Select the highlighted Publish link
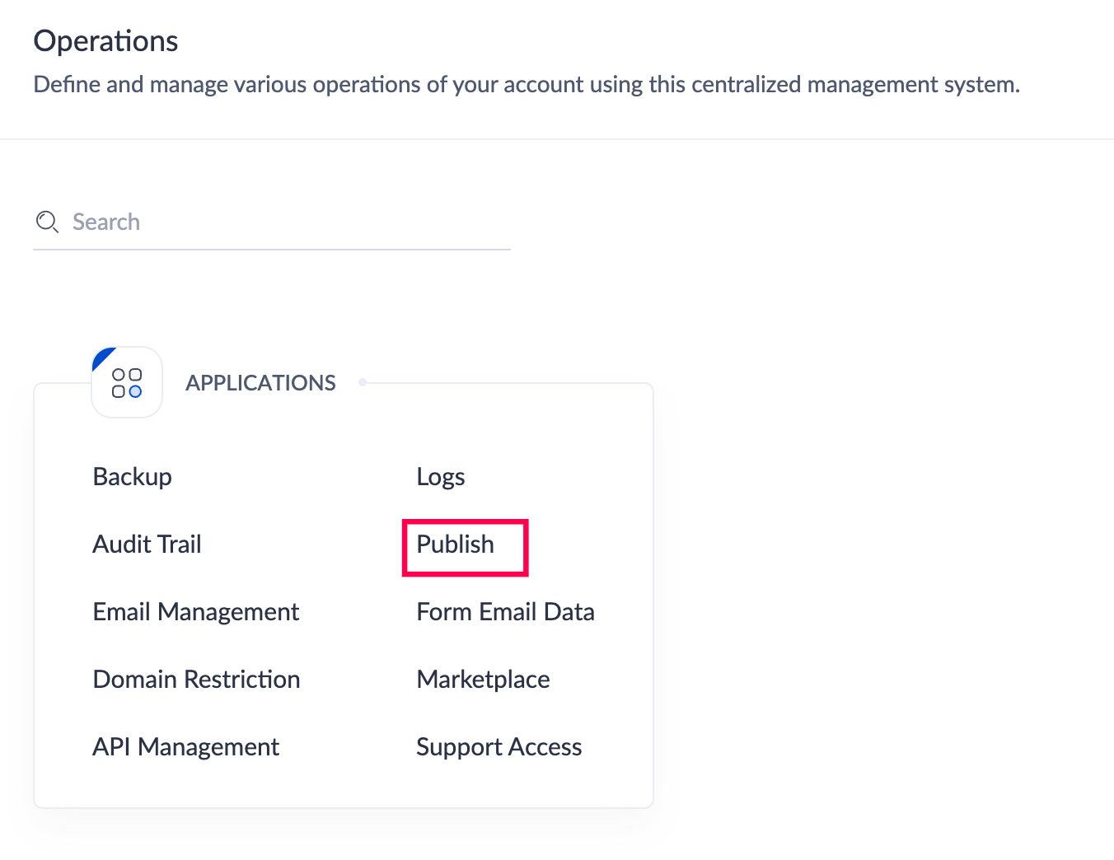The width and height of the screenshot is (1114, 860). click(456, 545)
